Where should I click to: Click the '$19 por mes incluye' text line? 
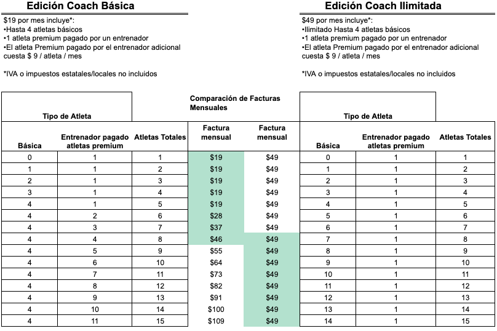tap(39, 20)
